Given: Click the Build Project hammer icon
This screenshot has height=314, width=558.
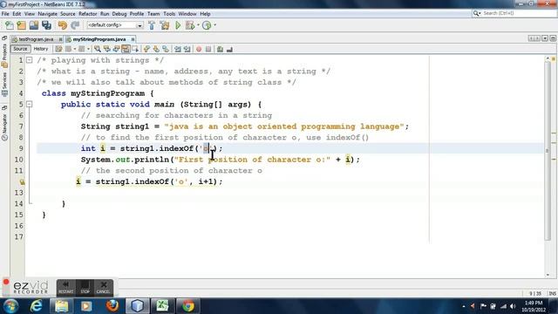Looking at the screenshot, I should [152, 25].
